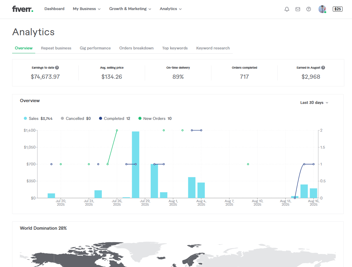Screen dimensions: 352x267
Task: Toggle the Completed series in chart legend
Action: pos(114,118)
